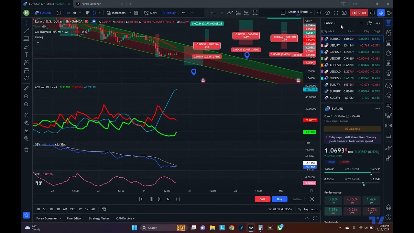The image size is (414, 233).
Task: Open the ideas lightbulb sidebar icon
Action: pos(388,73)
